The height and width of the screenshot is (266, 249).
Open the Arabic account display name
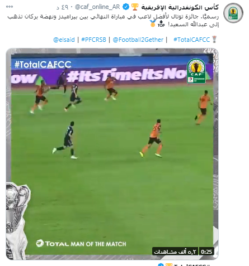(x=180, y=7)
